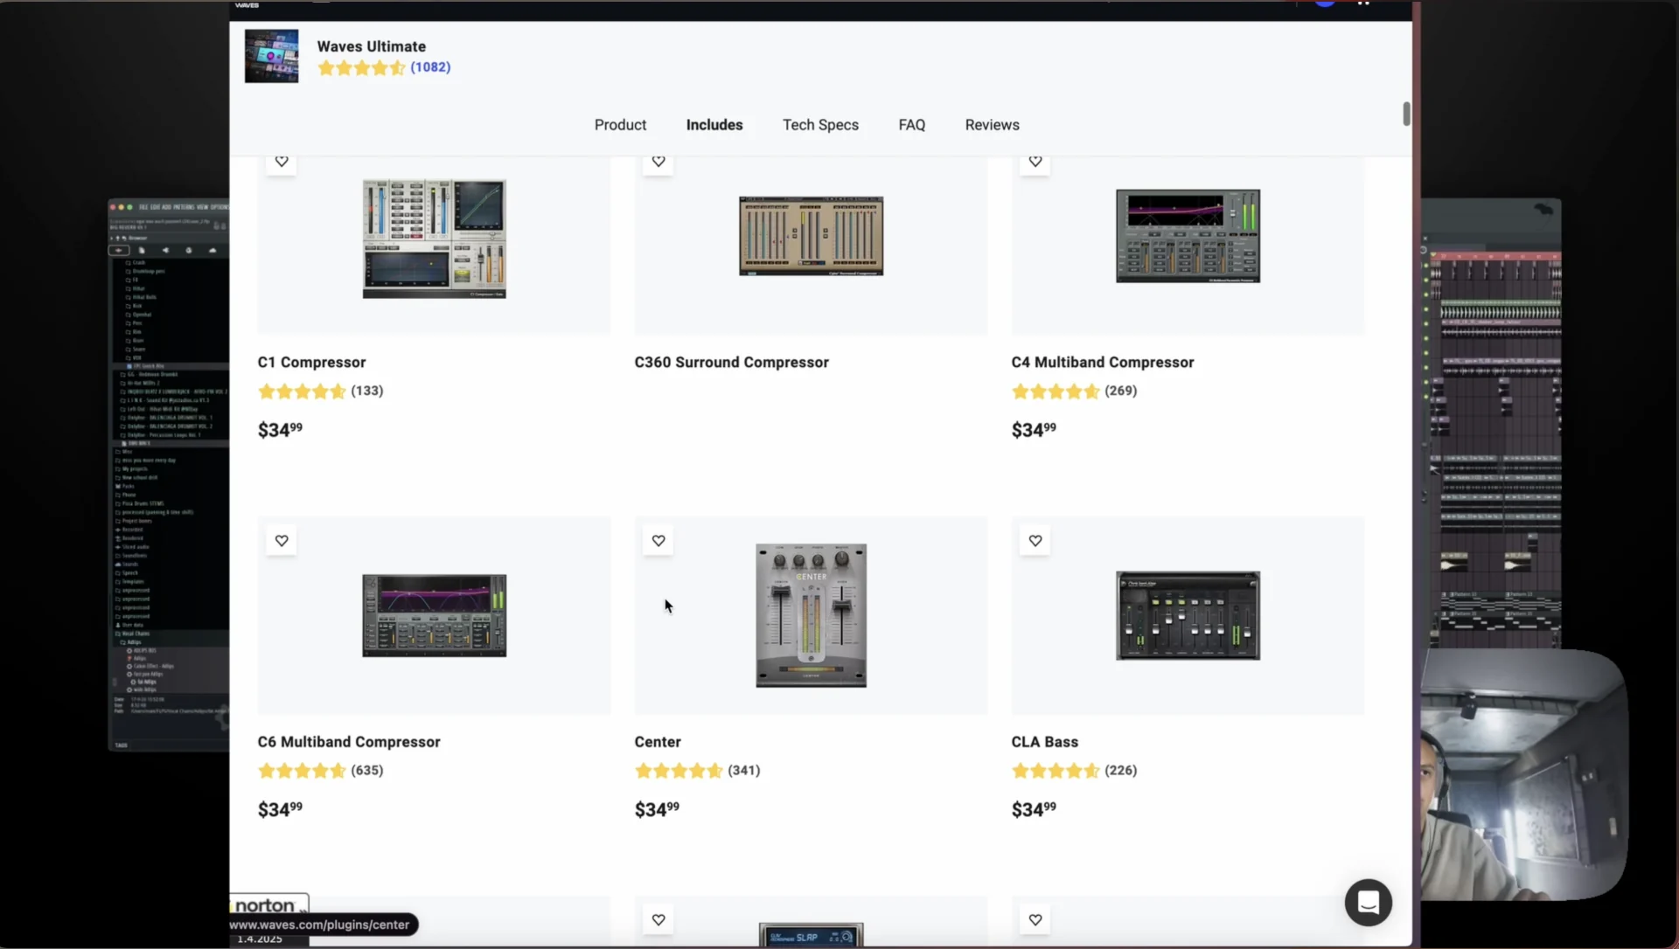
Task: Tap the heart icon on the Center plugin card
Action: pyautogui.click(x=658, y=540)
